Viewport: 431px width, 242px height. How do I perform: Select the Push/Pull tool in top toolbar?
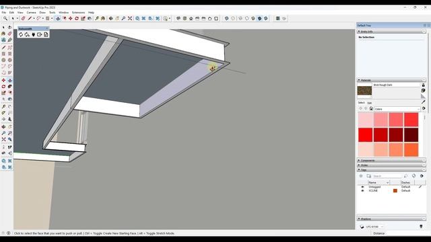(58, 18)
